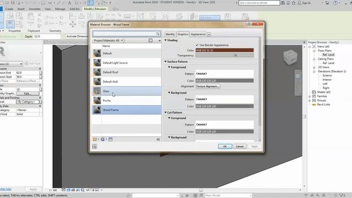This screenshot has height=198, width=352.
Task: Adjust the Transparency slider
Action: (224, 55)
